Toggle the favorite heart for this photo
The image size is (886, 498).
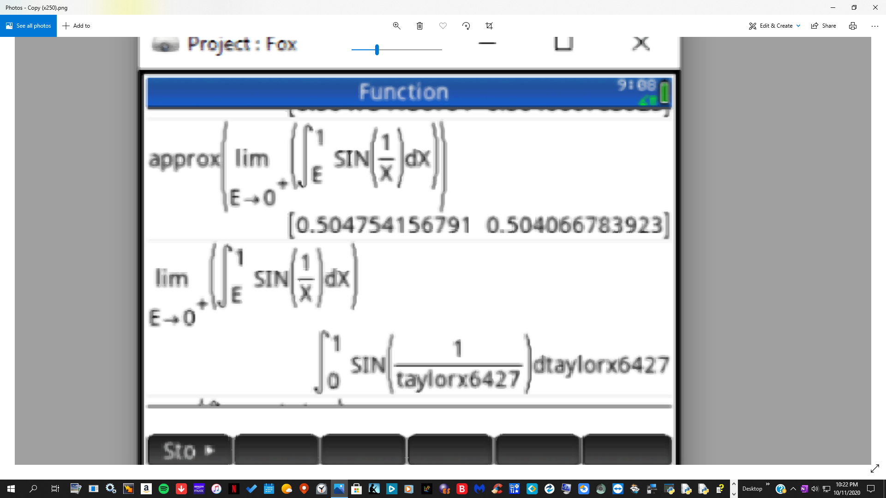(443, 25)
